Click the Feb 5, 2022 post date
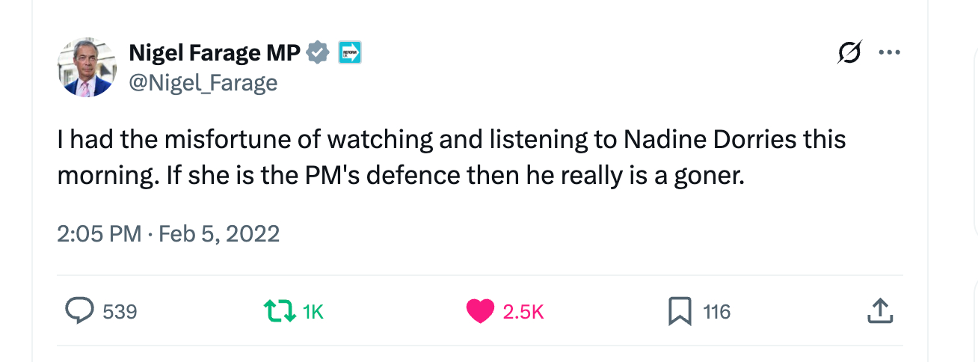Screen dimensions: 978x362 coord(219,234)
